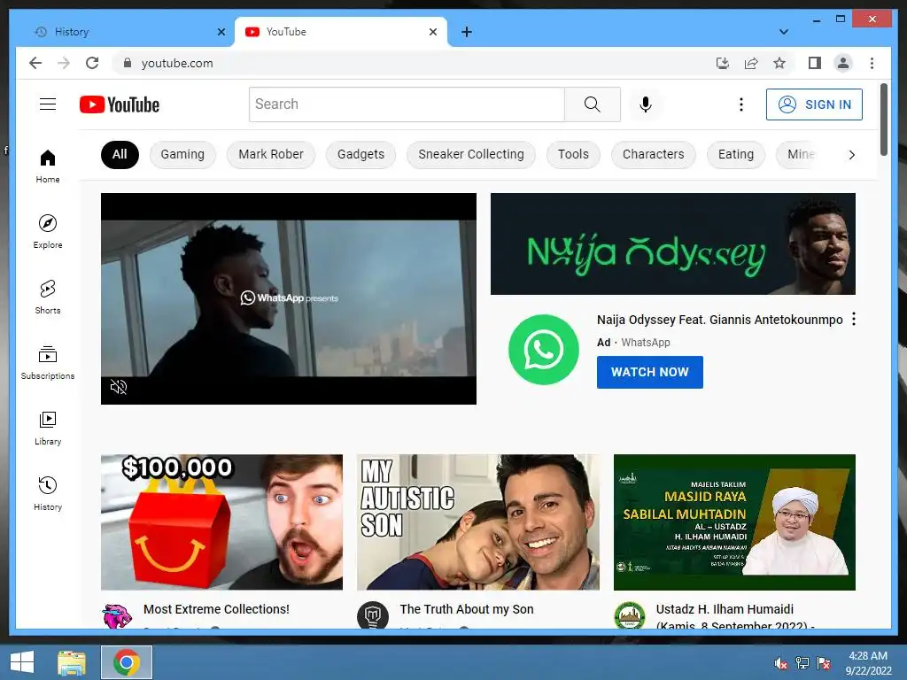This screenshot has height=680, width=907.
Task: Click the Chrome taskbar icon
Action: [127, 662]
